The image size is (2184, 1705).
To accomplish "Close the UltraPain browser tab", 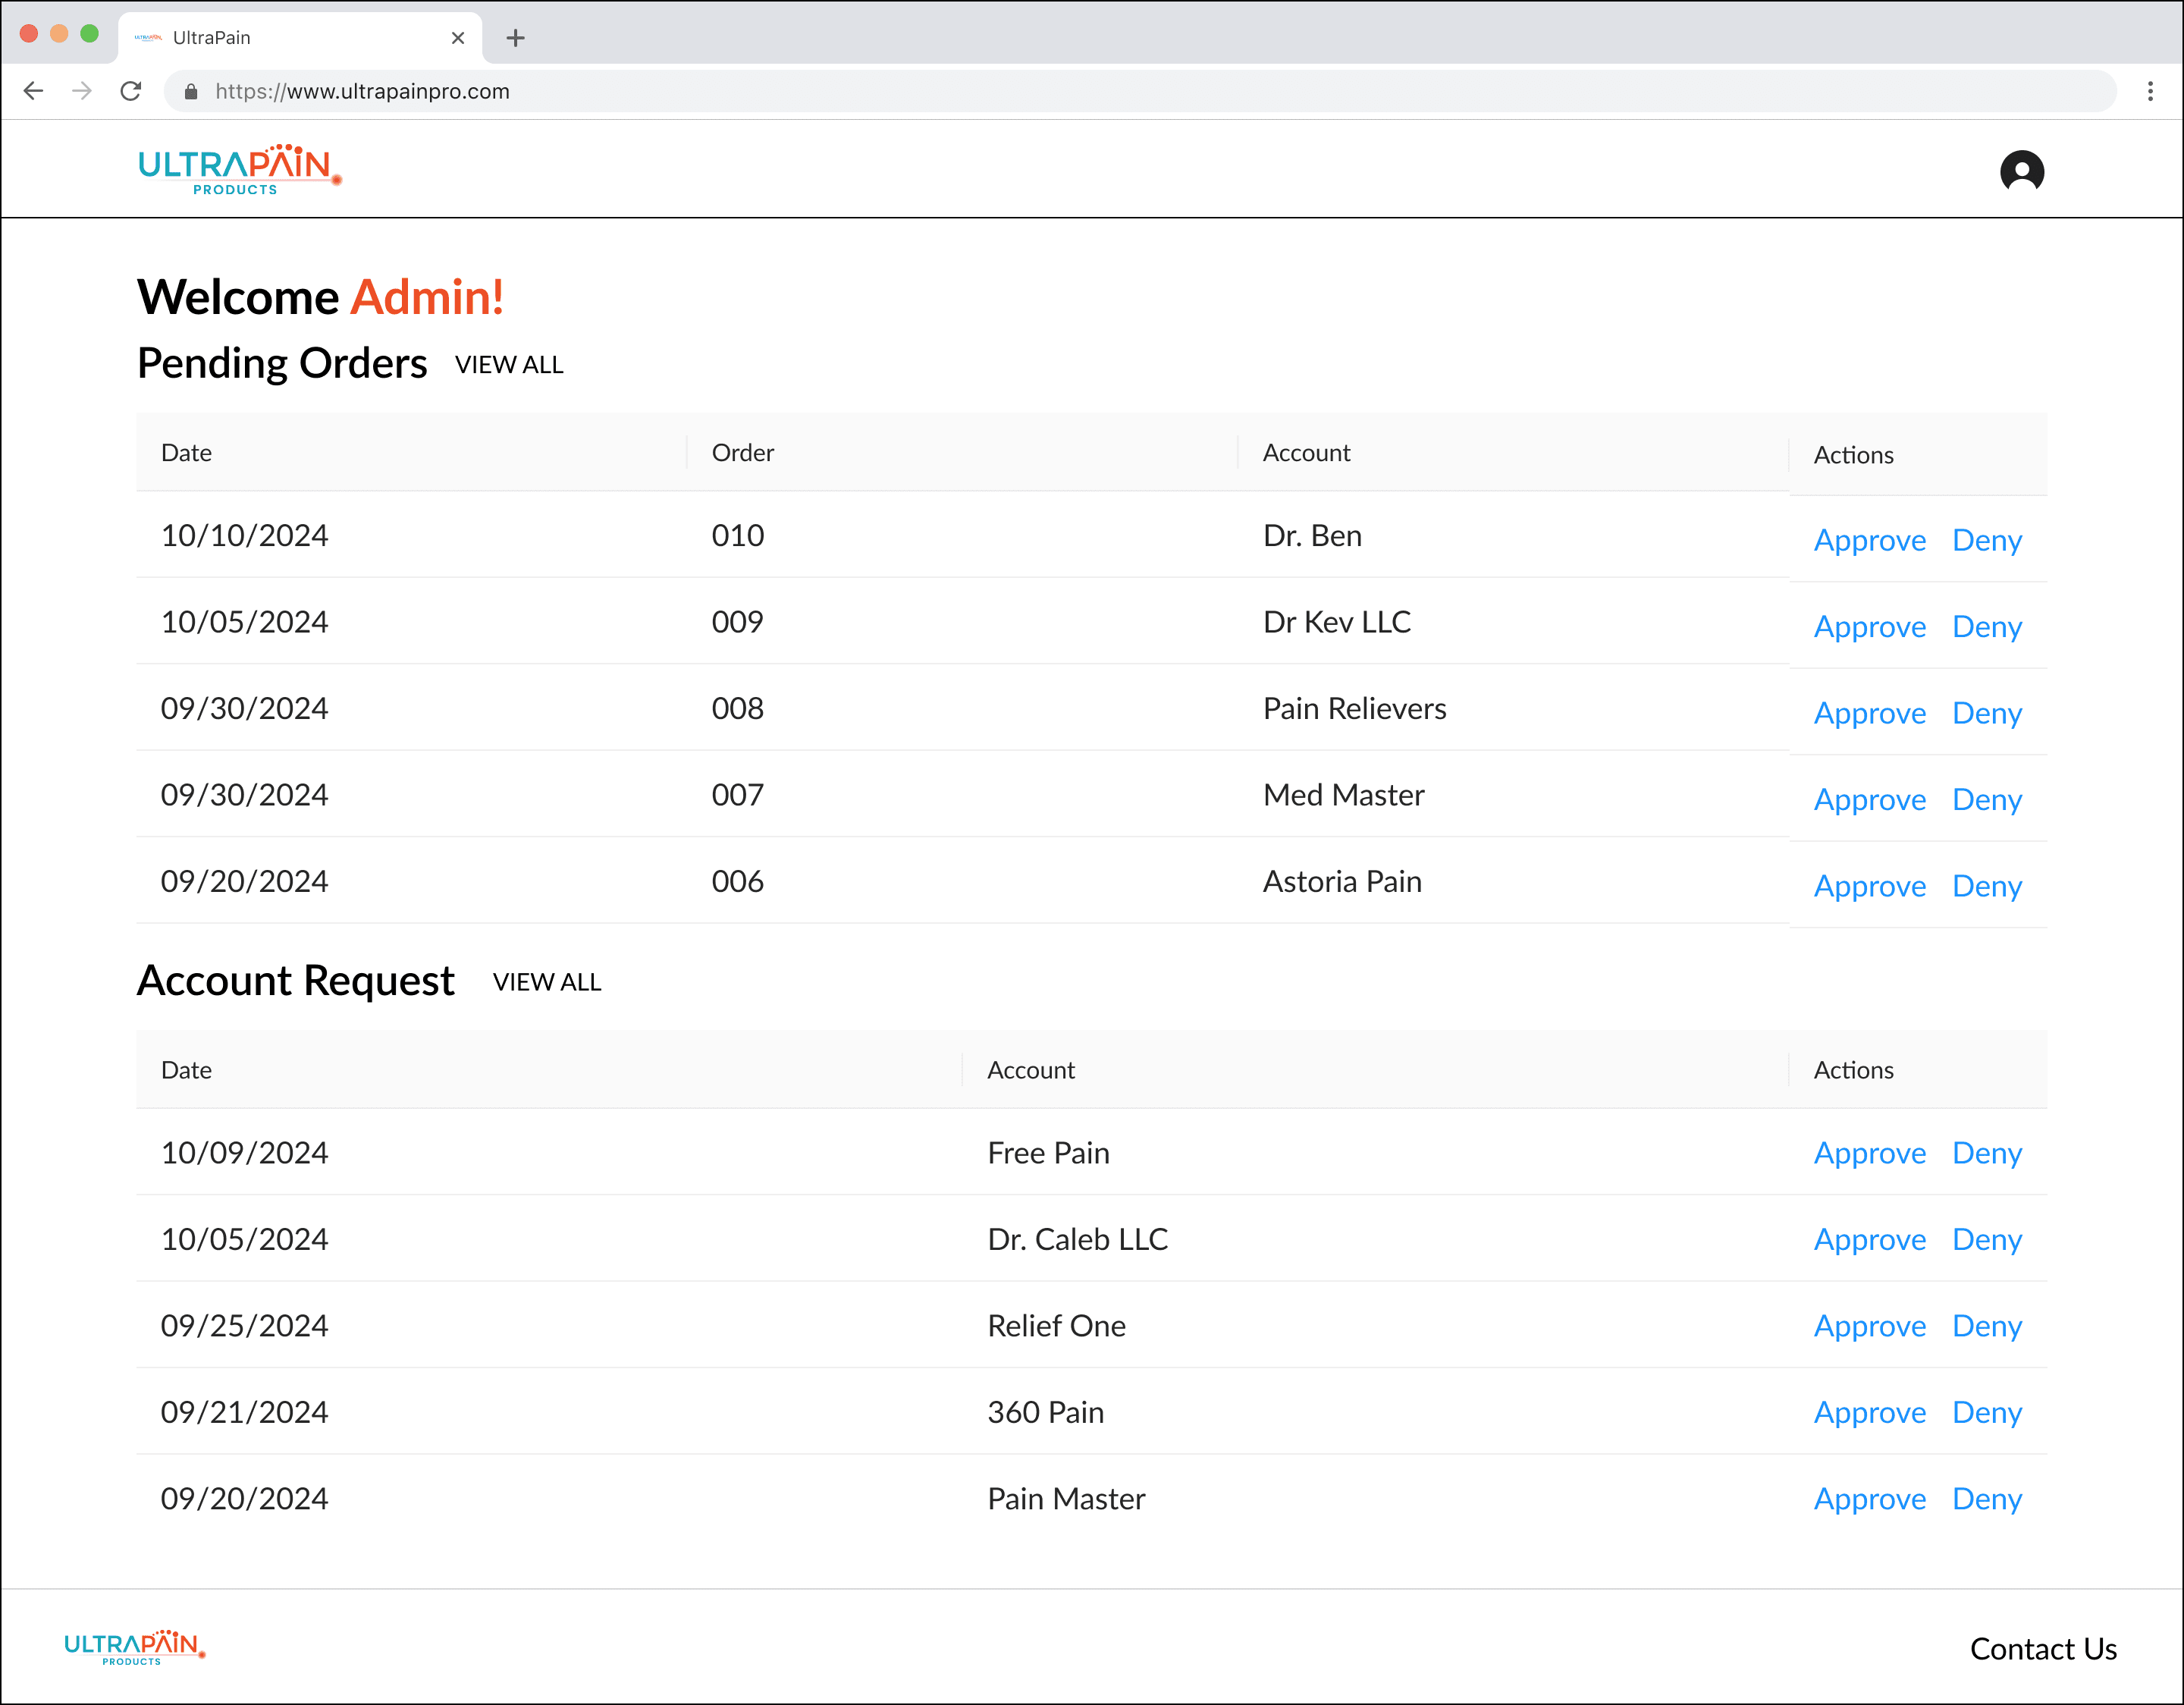I will 458,38.
